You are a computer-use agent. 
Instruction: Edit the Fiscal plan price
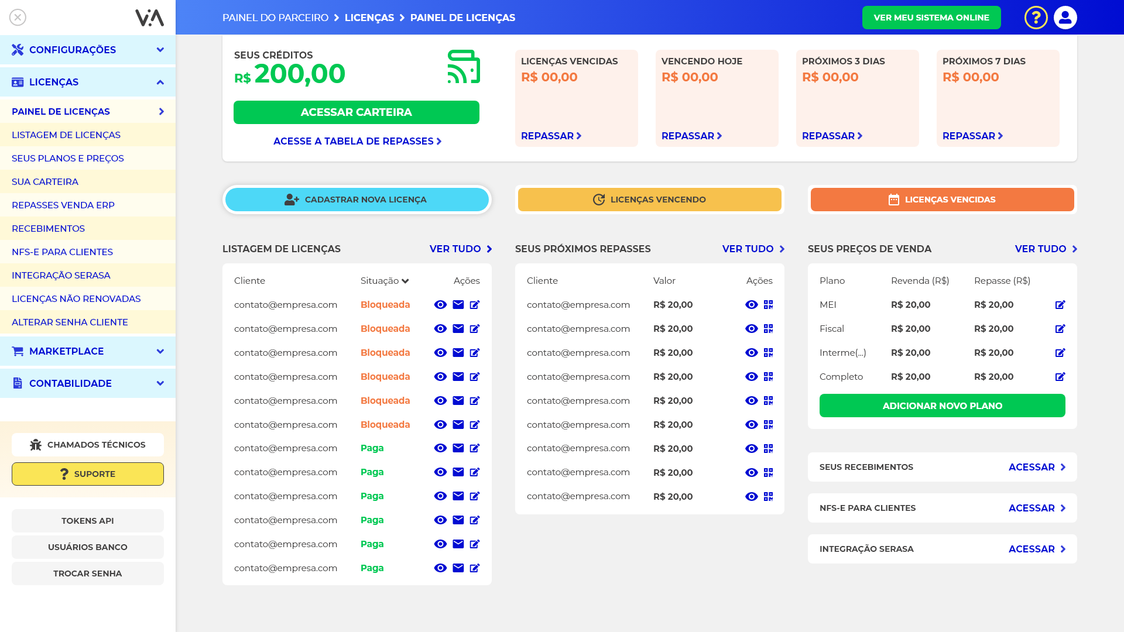(1060, 329)
